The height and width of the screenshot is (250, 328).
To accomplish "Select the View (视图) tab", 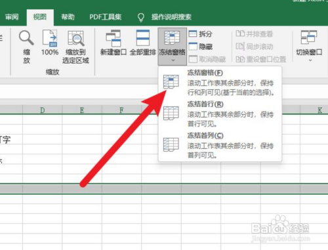I will (40, 17).
